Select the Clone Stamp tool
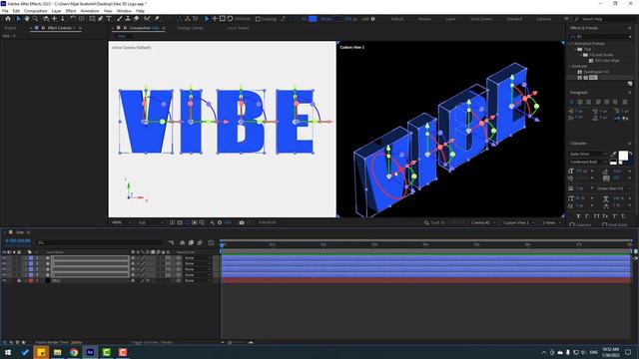This screenshot has width=639, height=359. [x=128, y=19]
